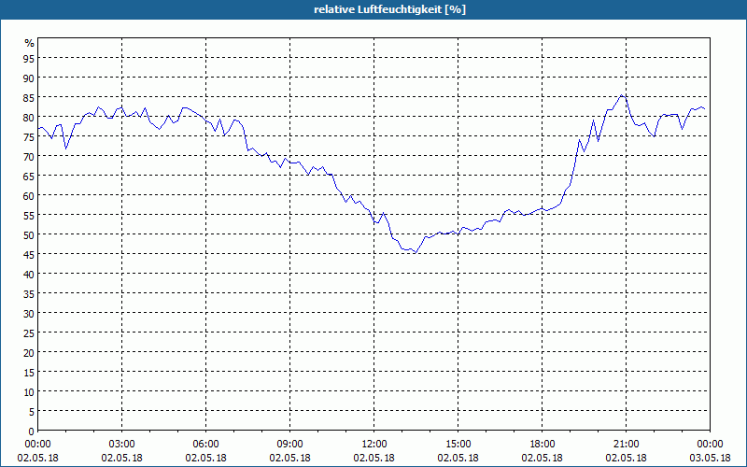747x467 pixels.
Task: Click the 09:00 time axis label
Action: pos(290,445)
